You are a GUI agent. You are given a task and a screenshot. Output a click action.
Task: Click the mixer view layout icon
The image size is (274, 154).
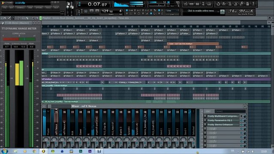pyautogui.click(x=50, y=106)
